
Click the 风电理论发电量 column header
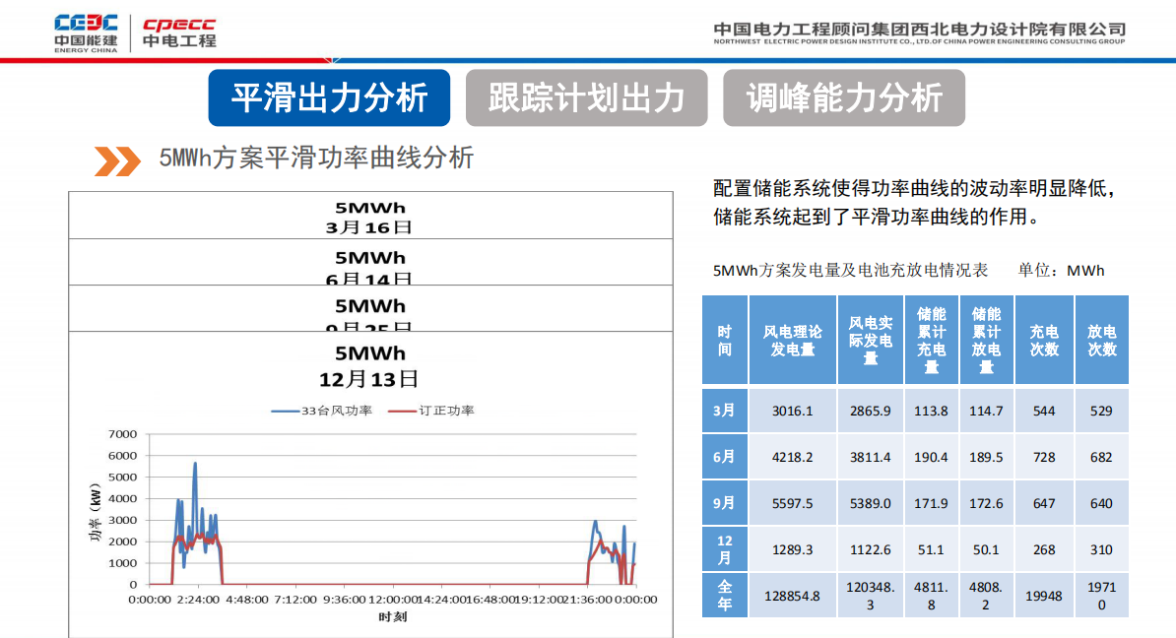tap(792, 341)
